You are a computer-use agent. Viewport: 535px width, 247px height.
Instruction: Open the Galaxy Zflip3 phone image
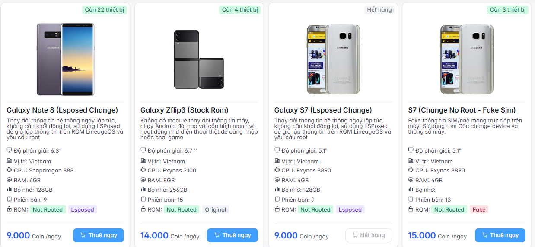pyautogui.click(x=199, y=59)
